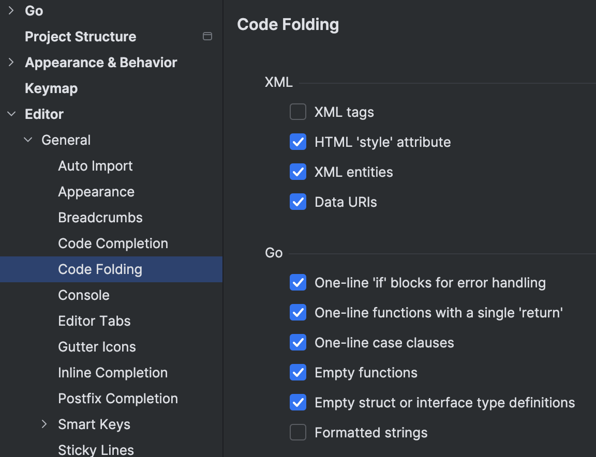Enable the XML tags checkbox
This screenshot has width=596, height=457.
298,112
